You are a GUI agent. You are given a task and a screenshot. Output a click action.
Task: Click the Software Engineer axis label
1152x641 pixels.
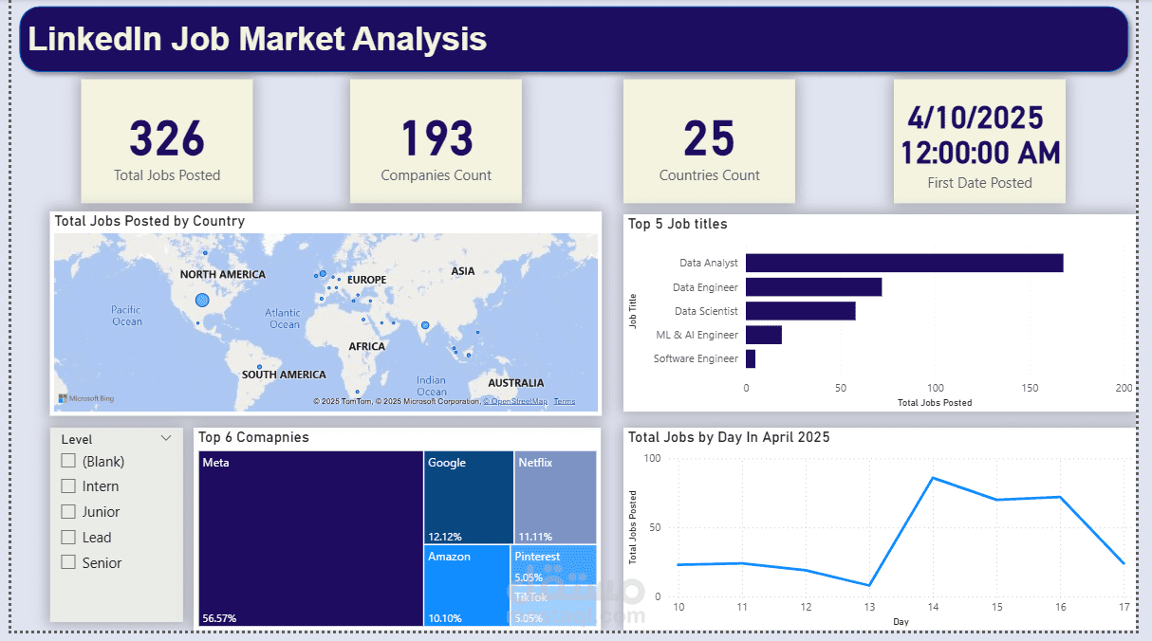(x=696, y=358)
